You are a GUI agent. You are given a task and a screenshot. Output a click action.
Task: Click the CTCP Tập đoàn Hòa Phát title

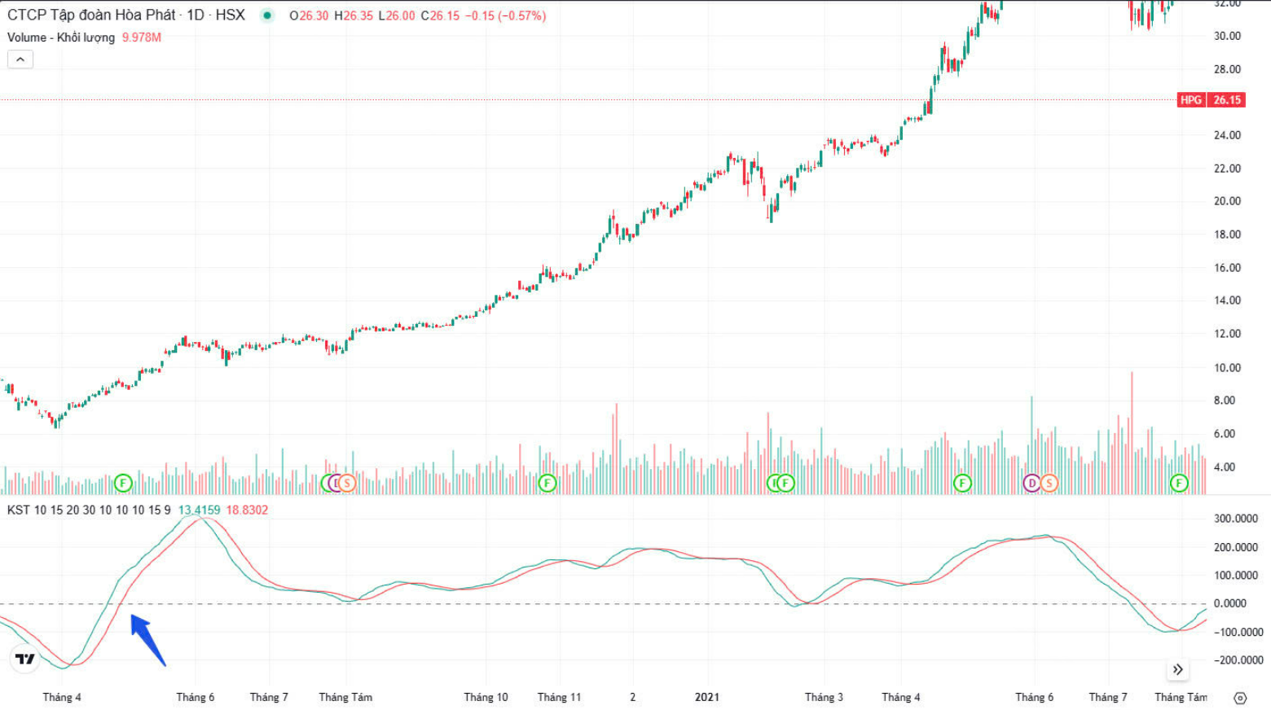tap(91, 15)
